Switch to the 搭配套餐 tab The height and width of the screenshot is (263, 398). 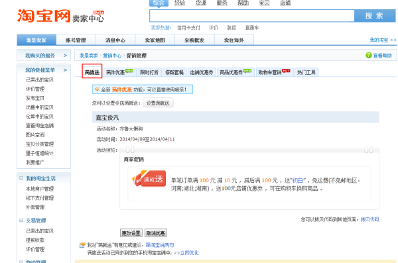pos(174,72)
